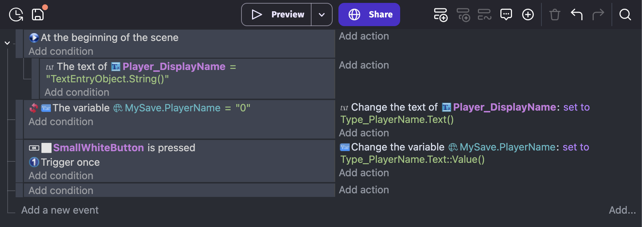642x227 pixels.
Task: Click 'SmallWhiteButton is pressed' condition
Action: click(124, 148)
